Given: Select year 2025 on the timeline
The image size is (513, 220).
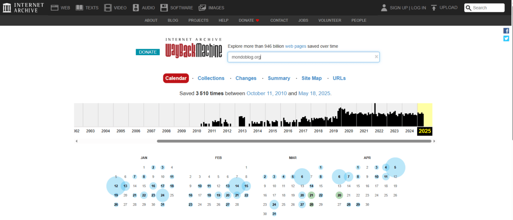Looking at the screenshot, I should [x=425, y=131].
